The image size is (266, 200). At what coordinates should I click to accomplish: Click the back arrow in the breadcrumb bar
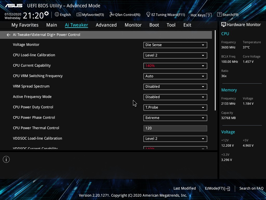pos(9,35)
